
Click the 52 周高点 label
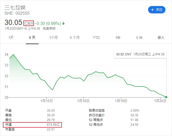tap(96, 120)
